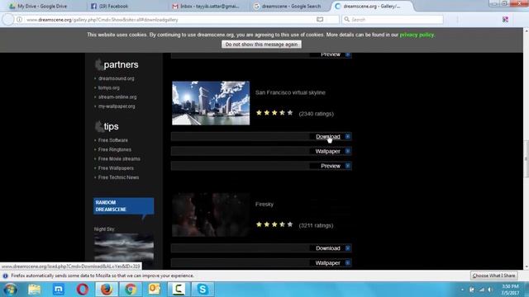Open Free Technic News link
The image size is (529, 297).
(118, 177)
